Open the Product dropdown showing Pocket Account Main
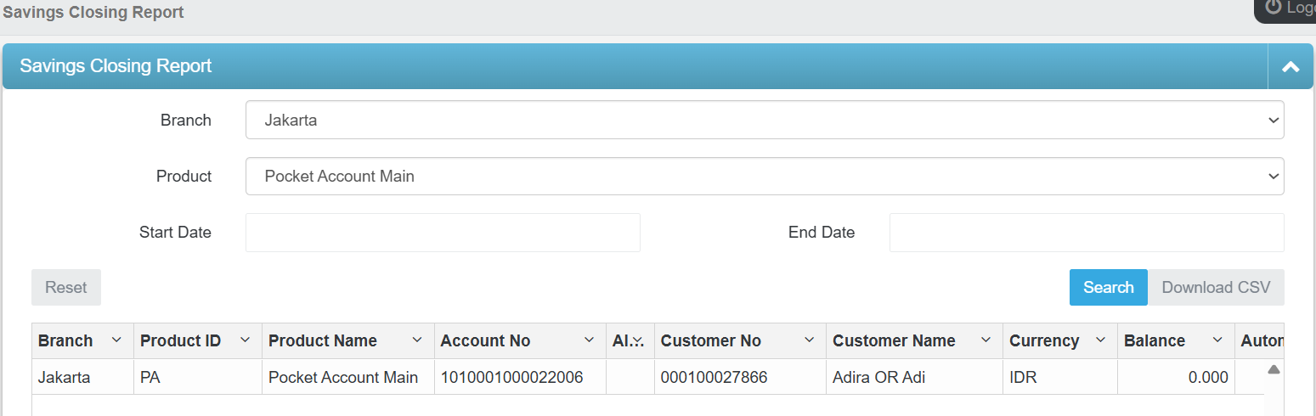Image resolution: width=1316 pixels, height=416 pixels. pos(764,177)
